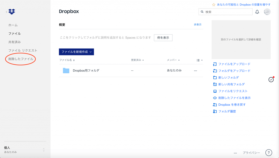Image resolution: width=279 pixels, height=158 pixels.
Task: Click the Dropbox logo icon
Action: [12, 12]
